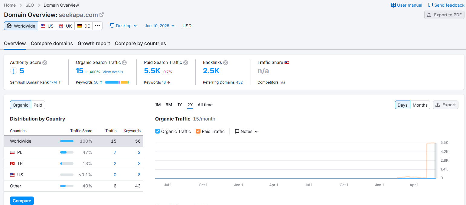Uncheck the Organic Traffic checkbox
This screenshot has width=466, height=205.
coord(158,131)
